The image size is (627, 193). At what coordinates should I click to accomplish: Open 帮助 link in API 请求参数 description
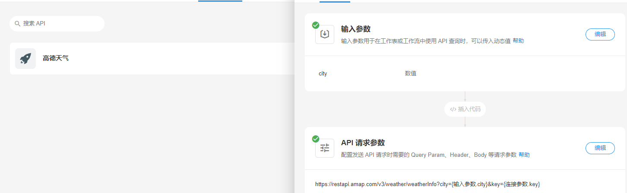[524, 155]
